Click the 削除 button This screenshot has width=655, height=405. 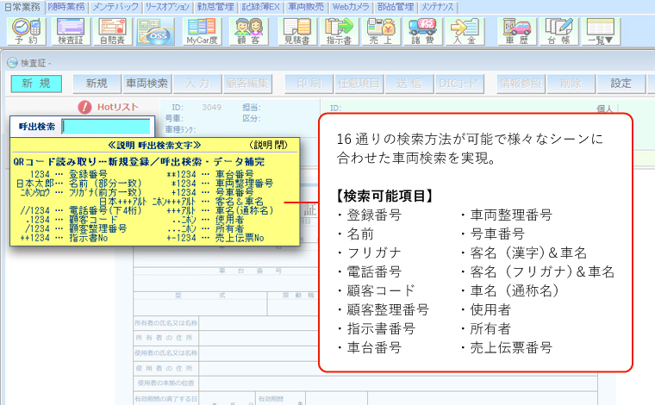571,84
